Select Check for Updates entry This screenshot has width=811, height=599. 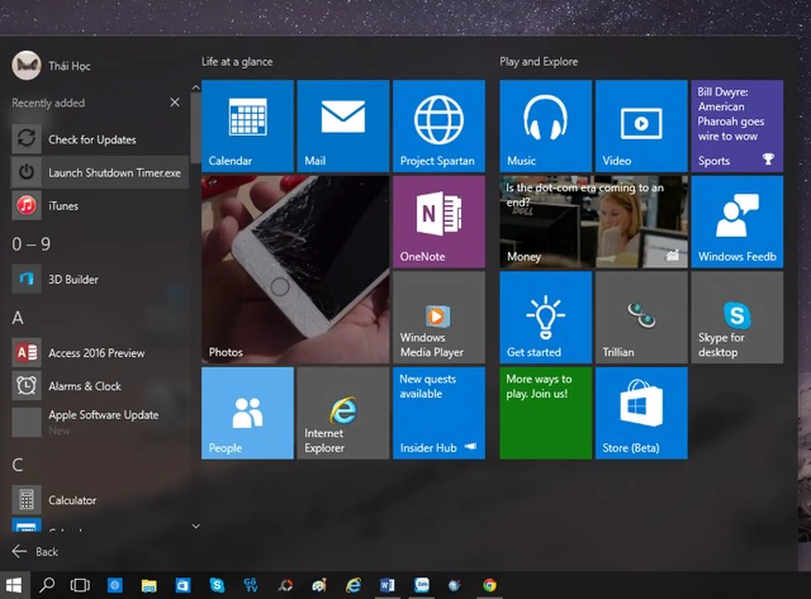pyautogui.click(x=92, y=140)
